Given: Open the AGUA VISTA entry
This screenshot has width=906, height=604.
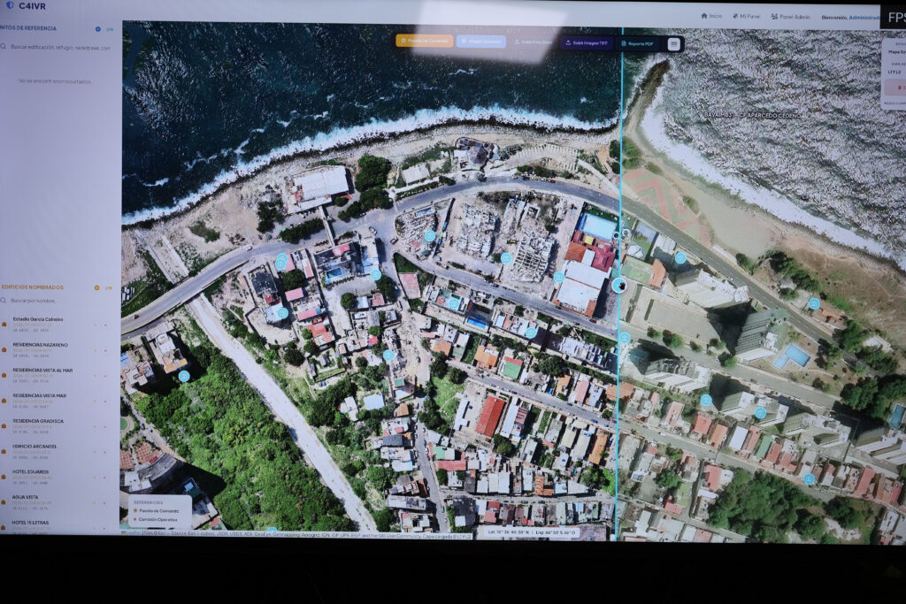Looking at the screenshot, I should point(57,502).
